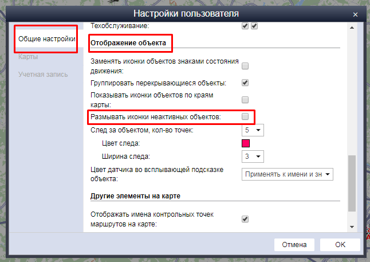370x262 pixels.
Task: Disable Группировать перекрывающиеся объекты
Action: (245, 83)
